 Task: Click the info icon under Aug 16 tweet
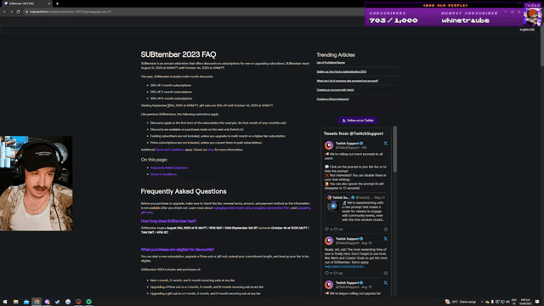(x=385, y=274)
